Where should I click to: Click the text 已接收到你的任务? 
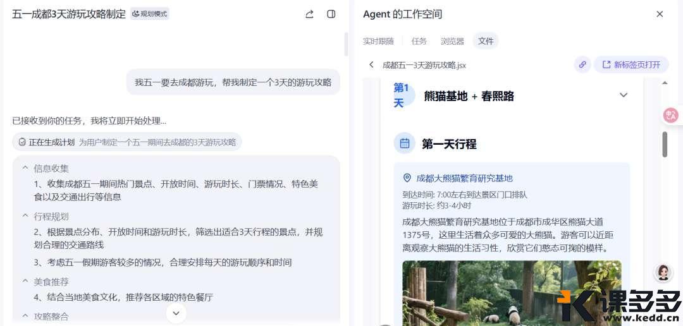click(89, 121)
